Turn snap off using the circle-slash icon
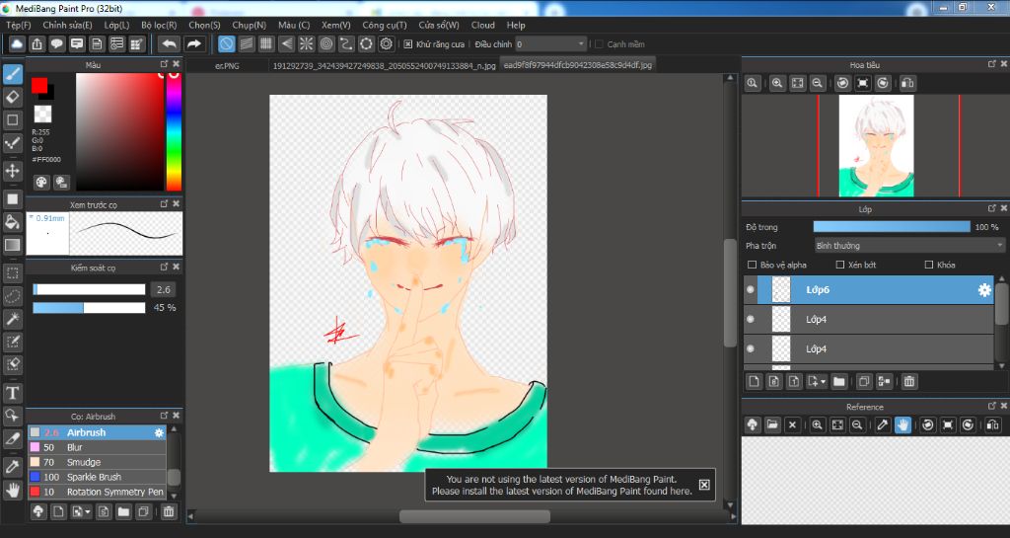Image resolution: width=1010 pixels, height=538 pixels. [x=227, y=43]
